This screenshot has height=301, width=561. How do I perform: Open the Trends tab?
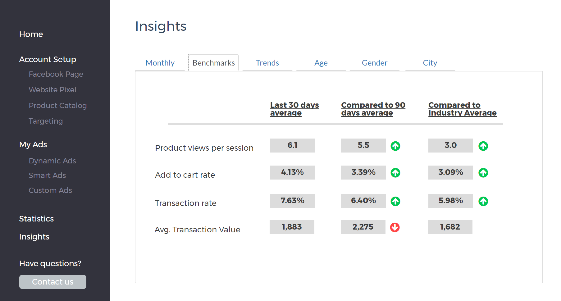click(267, 63)
